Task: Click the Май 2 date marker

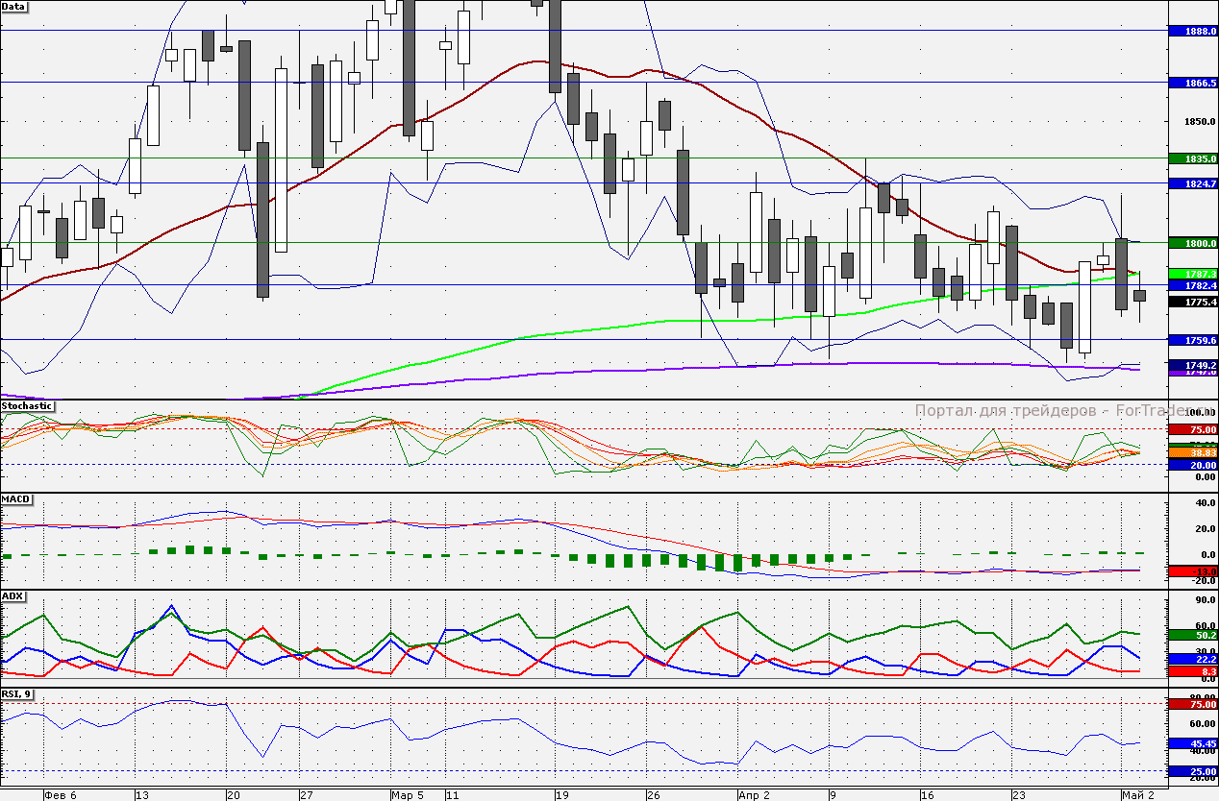Action: [x=1137, y=795]
